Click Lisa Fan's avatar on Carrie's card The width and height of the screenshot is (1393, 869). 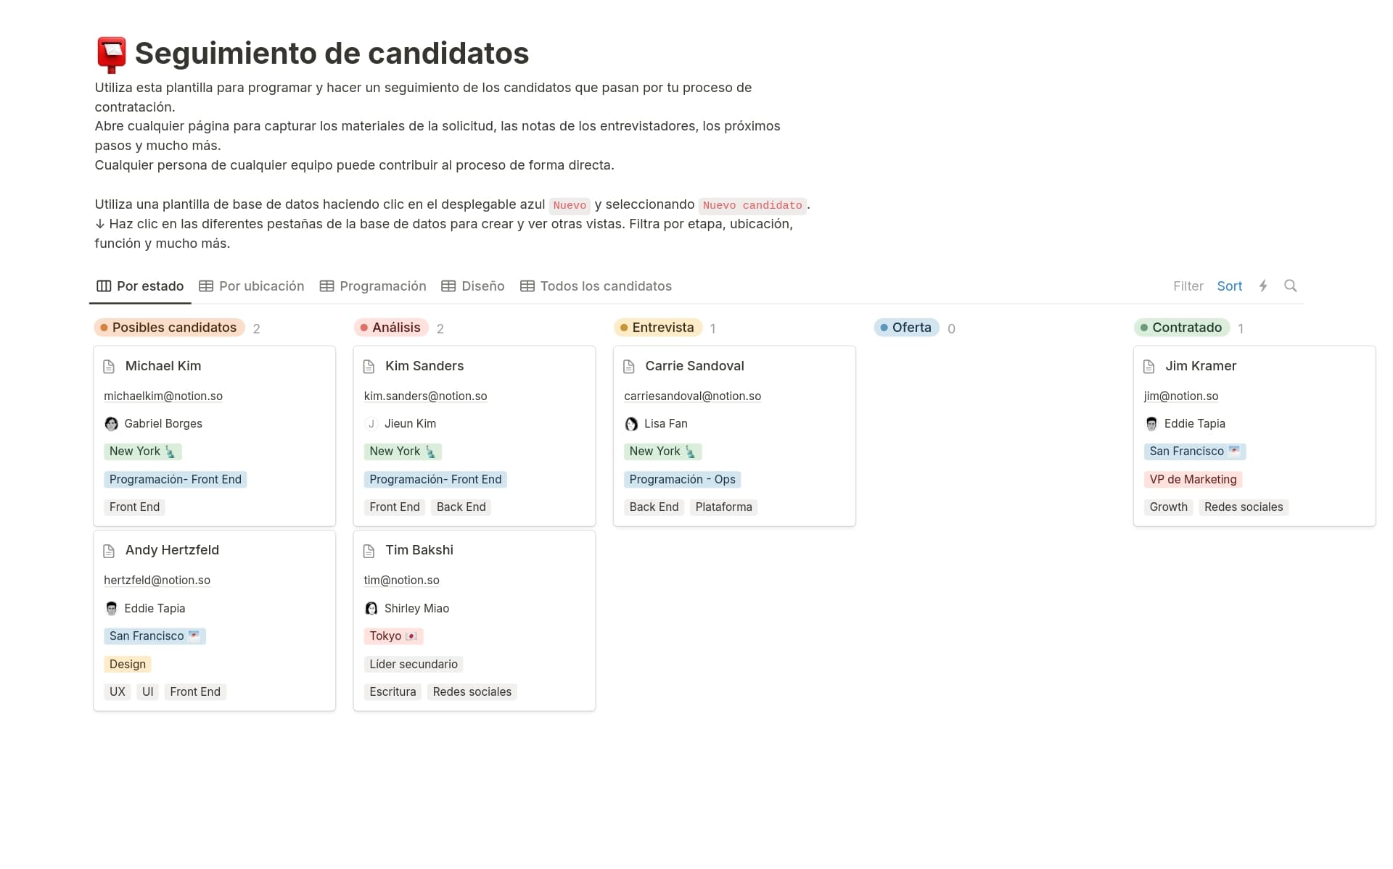click(631, 424)
